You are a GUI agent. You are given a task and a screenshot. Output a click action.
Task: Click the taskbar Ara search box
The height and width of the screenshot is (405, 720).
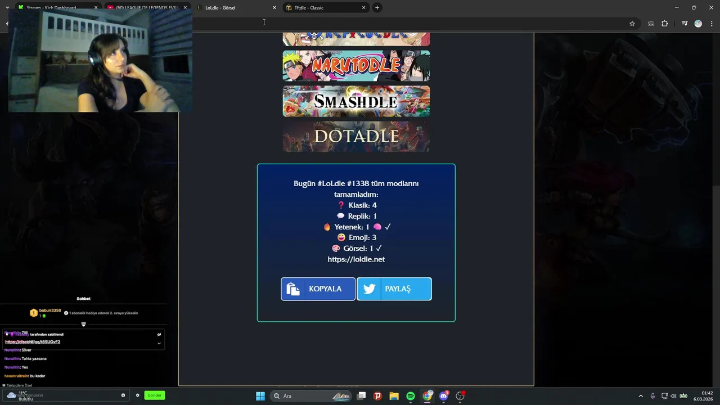pos(311,396)
